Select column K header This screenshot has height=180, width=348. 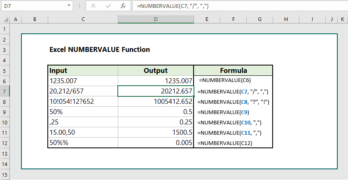click(343, 19)
